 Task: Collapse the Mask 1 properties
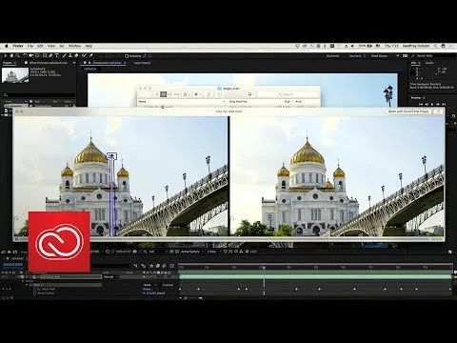pyautogui.click(x=27, y=285)
